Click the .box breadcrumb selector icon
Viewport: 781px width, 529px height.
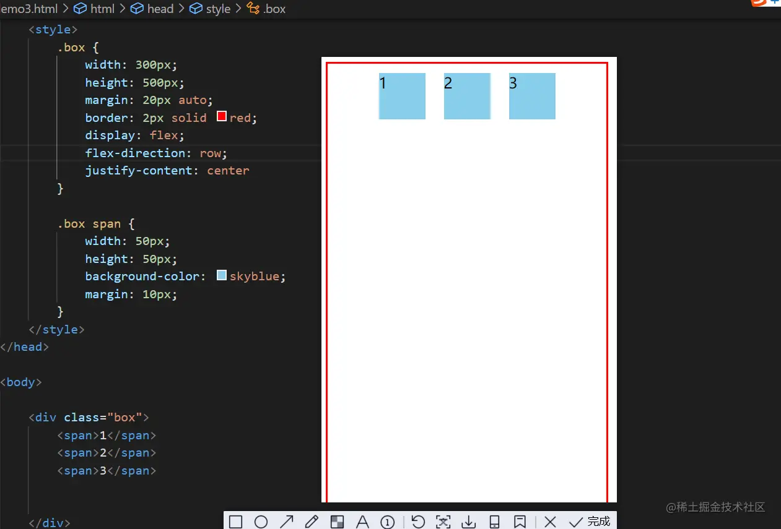point(253,9)
